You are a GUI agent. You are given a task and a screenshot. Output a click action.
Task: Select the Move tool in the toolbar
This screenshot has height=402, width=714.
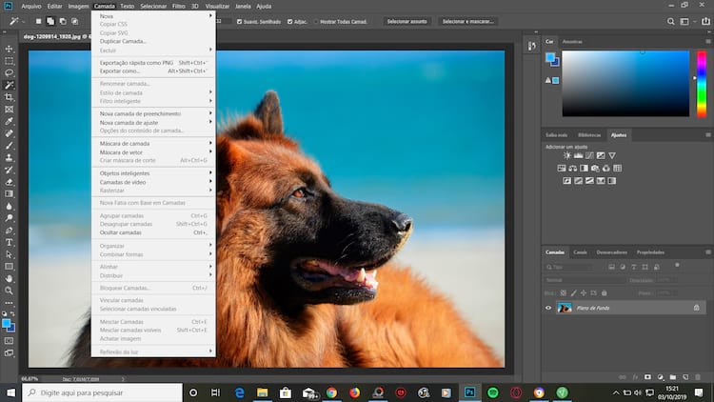[10, 49]
